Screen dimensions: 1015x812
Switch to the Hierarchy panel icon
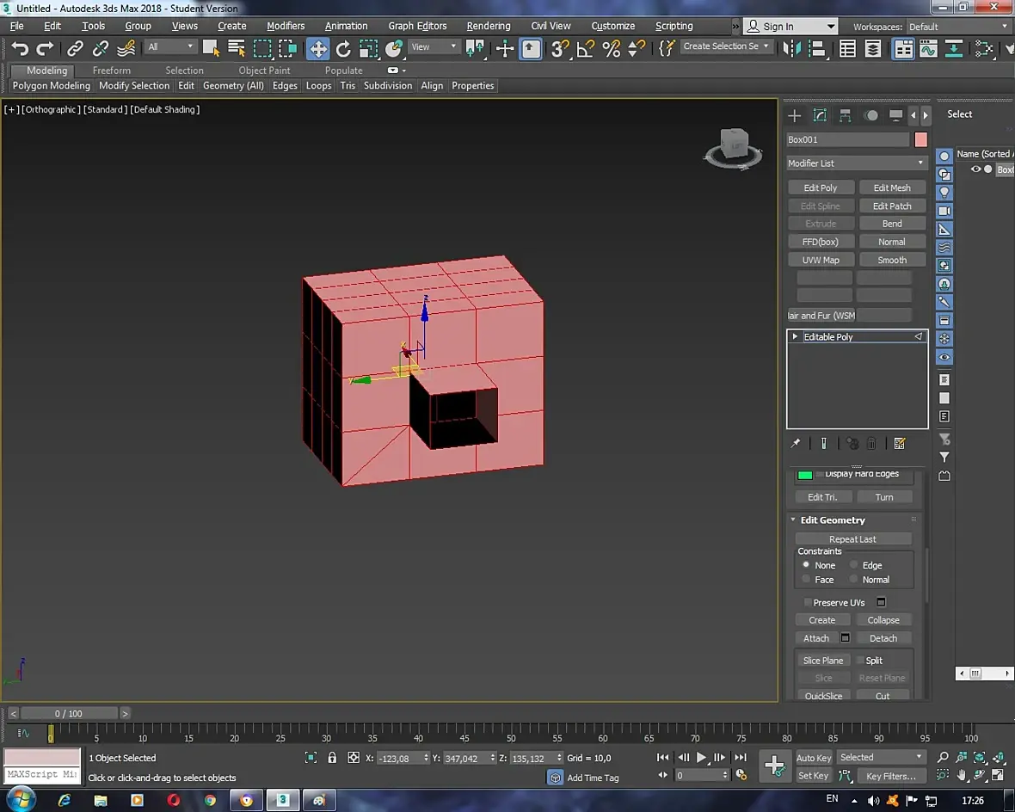coord(846,115)
